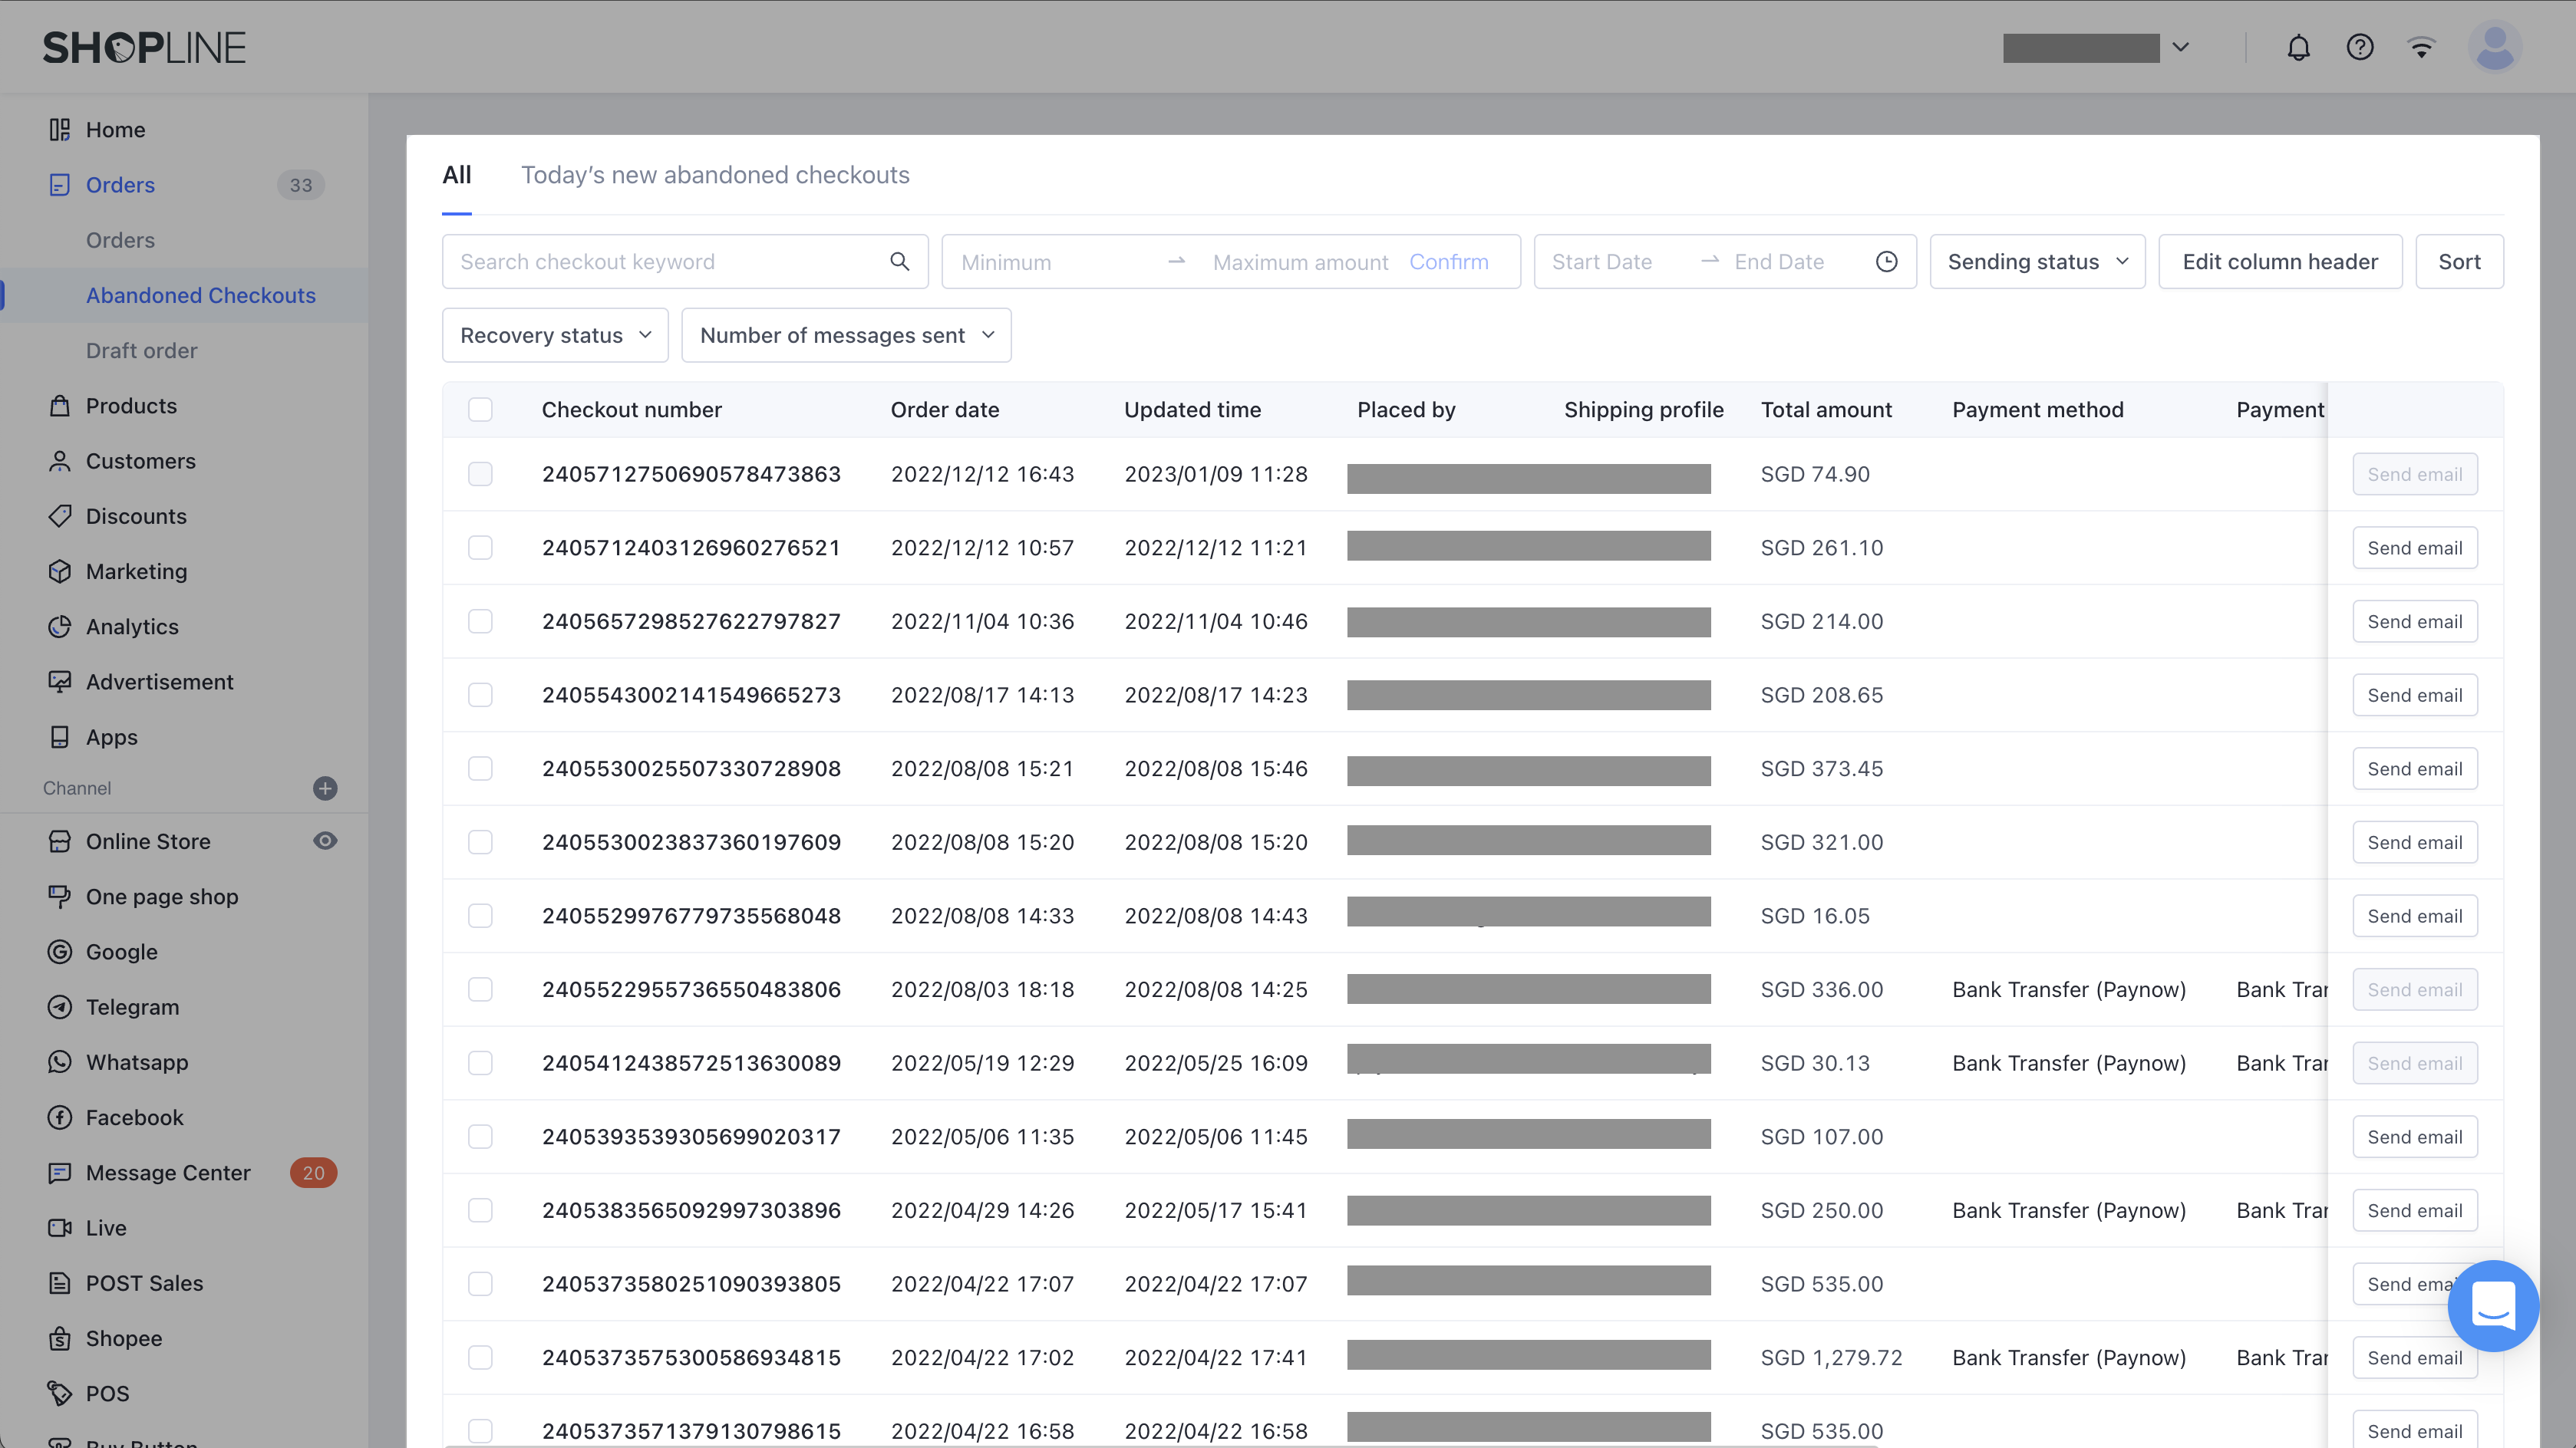The width and height of the screenshot is (2576, 1448).
Task: Check the box for checkout 2405530025507330728908
Action: click(480, 768)
